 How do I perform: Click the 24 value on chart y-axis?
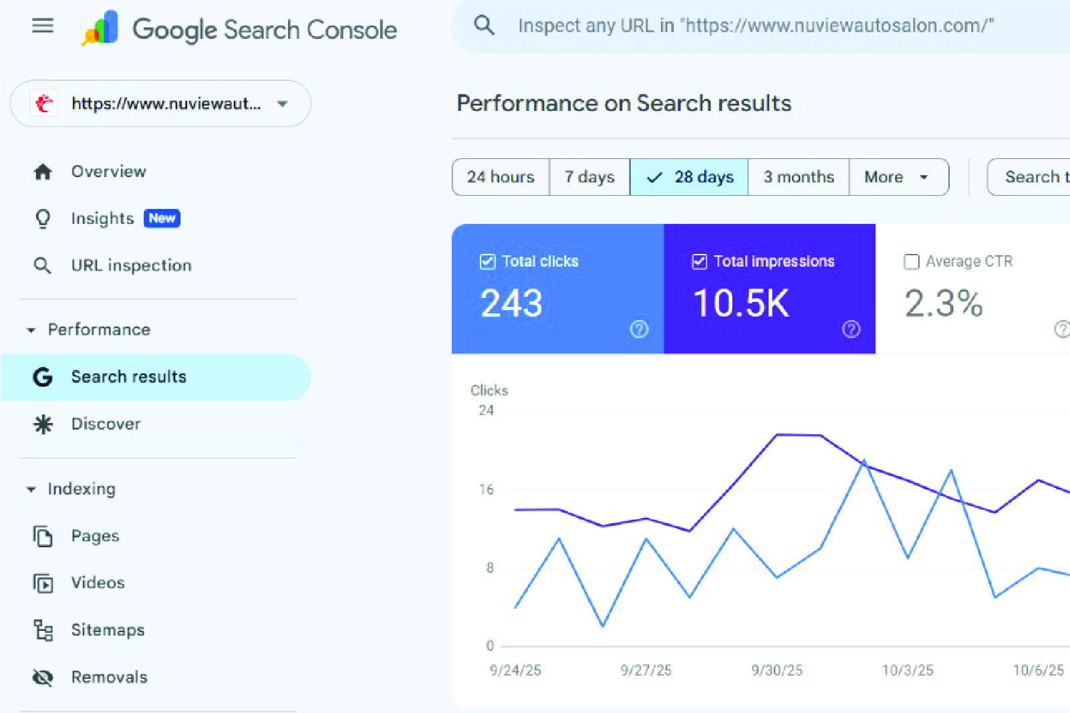[x=487, y=410]
